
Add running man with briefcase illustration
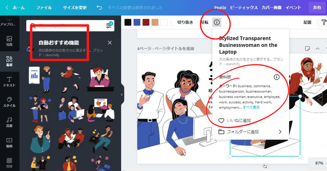(x=101, y=139)
